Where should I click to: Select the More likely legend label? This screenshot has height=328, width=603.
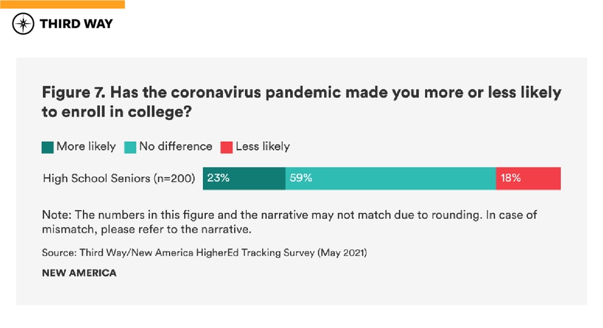click(86, 147)
